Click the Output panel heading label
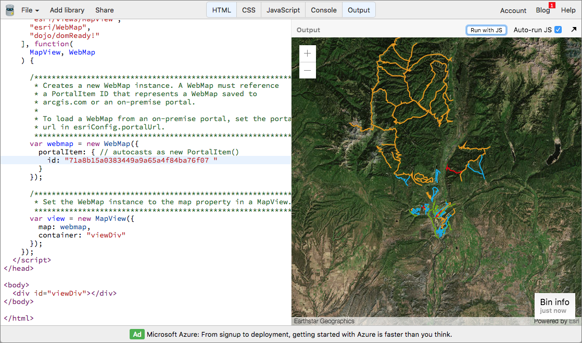The width and height of the screenshot is (582, 343). click(308, 30)
